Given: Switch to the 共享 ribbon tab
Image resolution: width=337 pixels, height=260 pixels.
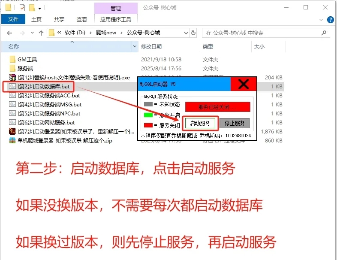Looking at the screenshot, I should 59,19.
